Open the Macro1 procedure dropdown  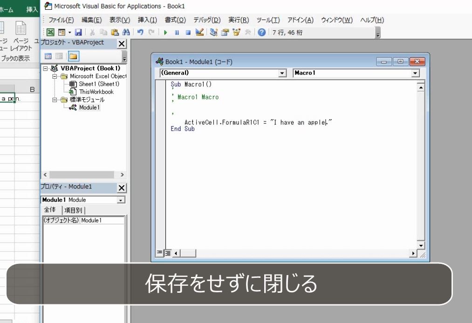415,73
